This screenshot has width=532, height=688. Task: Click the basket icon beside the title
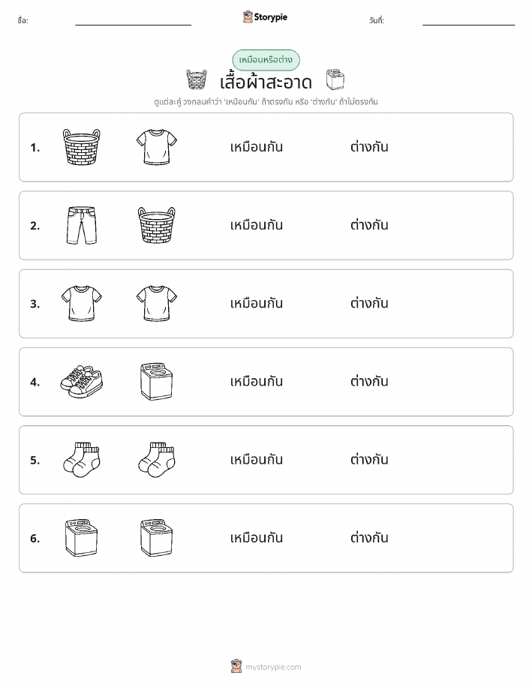tap(196, 80)
